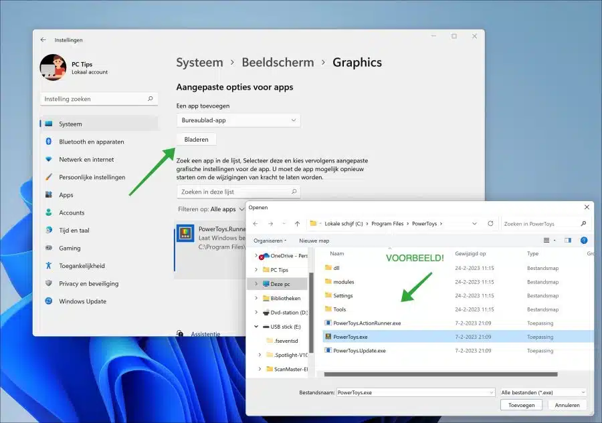Change the file view layout
This screenshot has width=602, height=423.
coord(546,241)
